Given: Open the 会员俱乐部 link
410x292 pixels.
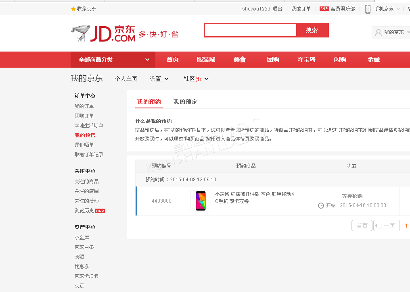Looking at the screenshot, I should click(343, 9).
